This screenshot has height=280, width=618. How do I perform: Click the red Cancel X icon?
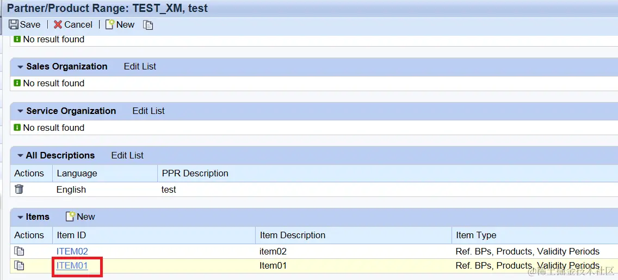pyautogui.click(x=58, y=24)
